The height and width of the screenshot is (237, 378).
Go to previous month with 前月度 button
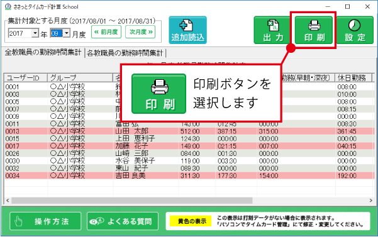click(106, 32)
